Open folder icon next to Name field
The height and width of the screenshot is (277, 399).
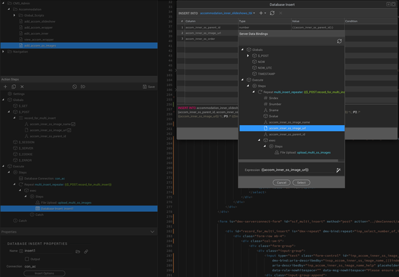(x=78, y=252)
